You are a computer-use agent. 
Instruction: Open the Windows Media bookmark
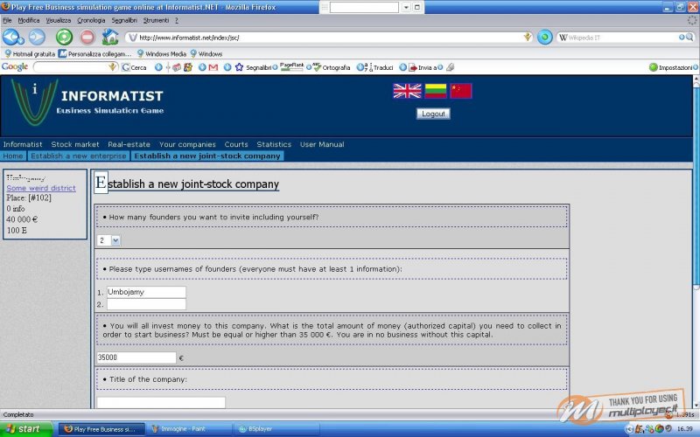tap(162, 54)
